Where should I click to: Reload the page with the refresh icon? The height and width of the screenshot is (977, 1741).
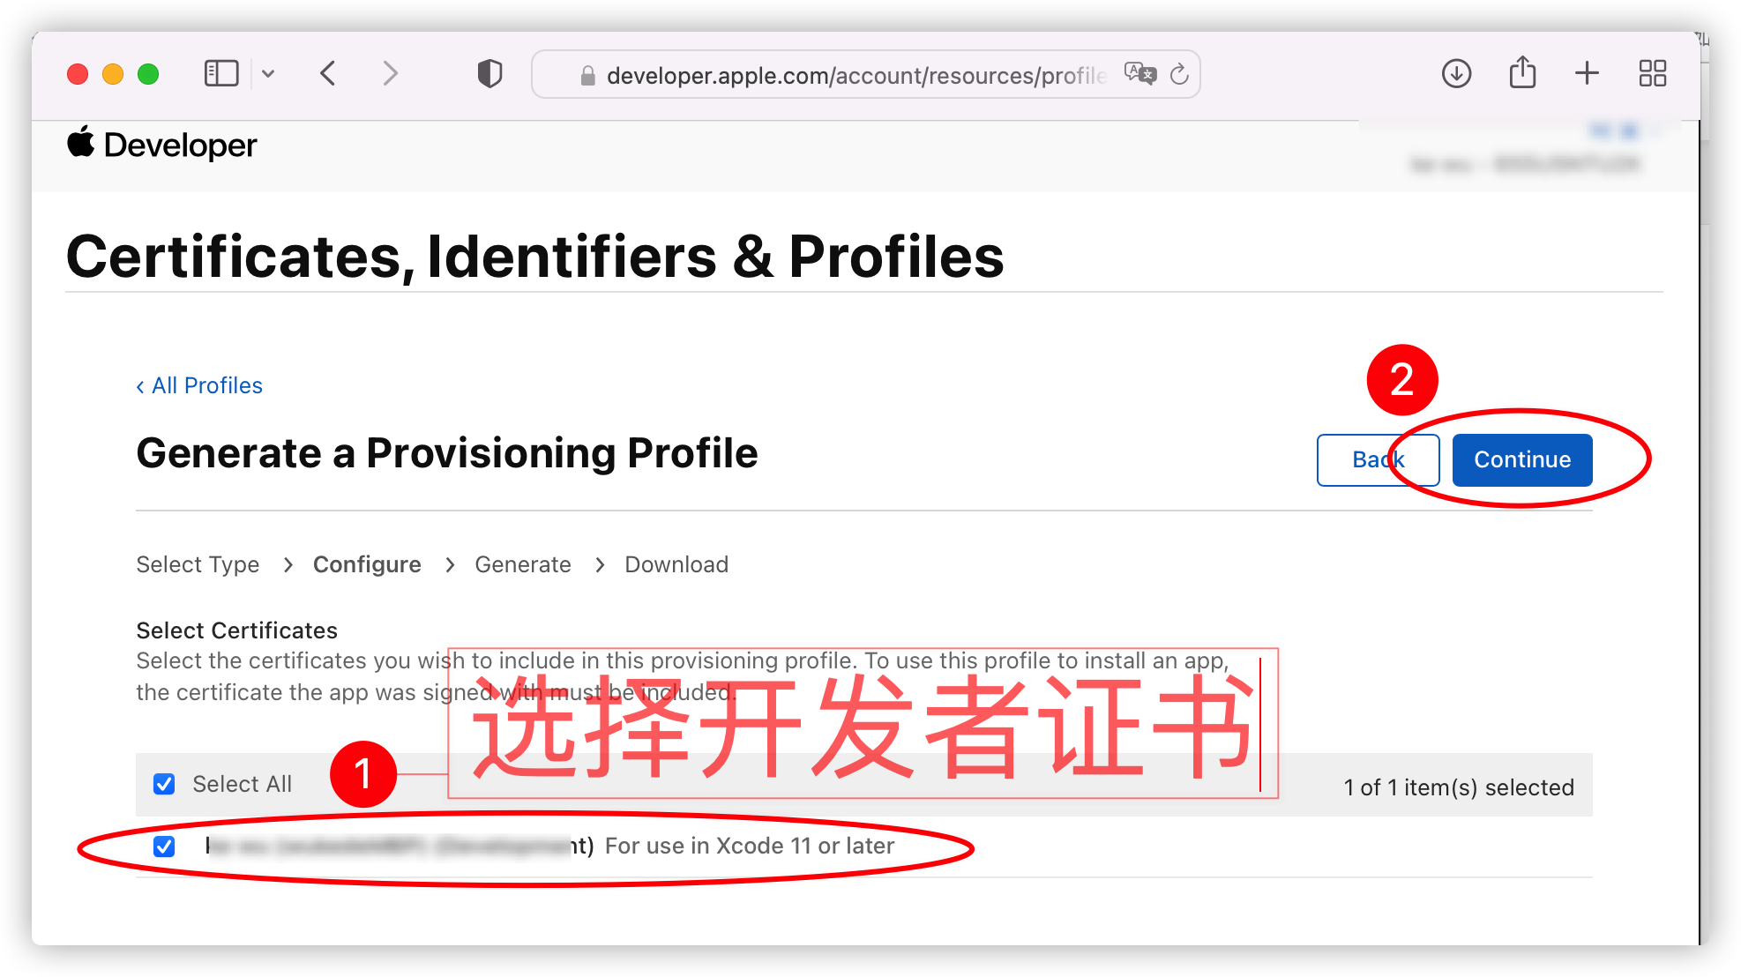(x=1180, y=75)
